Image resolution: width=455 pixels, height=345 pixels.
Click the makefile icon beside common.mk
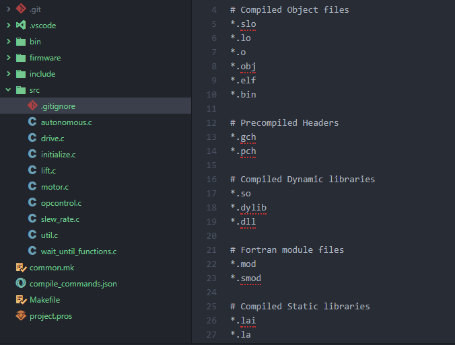pos(21,267)
